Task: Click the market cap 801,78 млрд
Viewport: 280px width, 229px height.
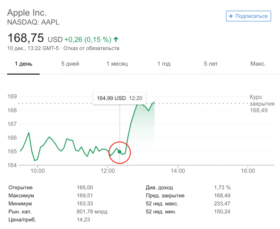Action: pos(92,212)
